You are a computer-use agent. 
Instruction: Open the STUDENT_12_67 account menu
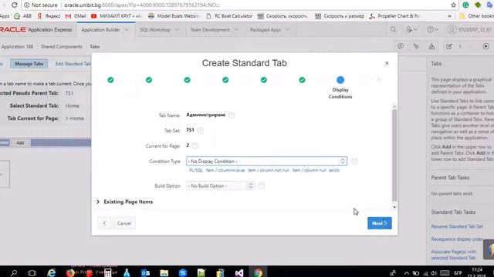tap(470, 29)
